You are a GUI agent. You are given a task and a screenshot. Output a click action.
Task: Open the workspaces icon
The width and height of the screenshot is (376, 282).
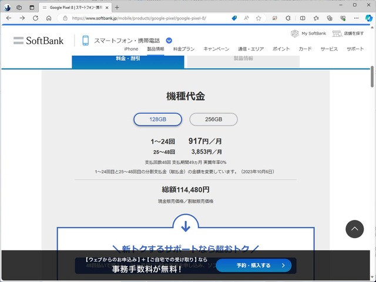click(19, 8)
